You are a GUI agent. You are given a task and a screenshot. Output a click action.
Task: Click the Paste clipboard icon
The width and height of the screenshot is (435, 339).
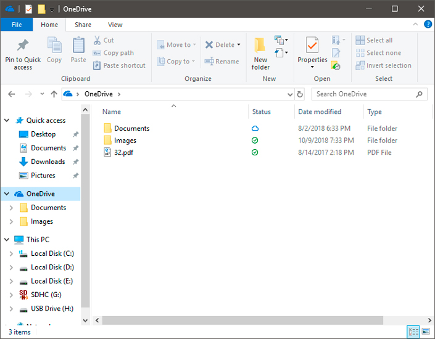[x=78, y=45]
